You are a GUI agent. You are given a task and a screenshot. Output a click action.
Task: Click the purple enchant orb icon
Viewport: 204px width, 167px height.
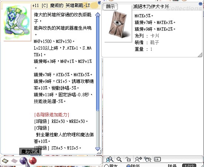point(23,161)
